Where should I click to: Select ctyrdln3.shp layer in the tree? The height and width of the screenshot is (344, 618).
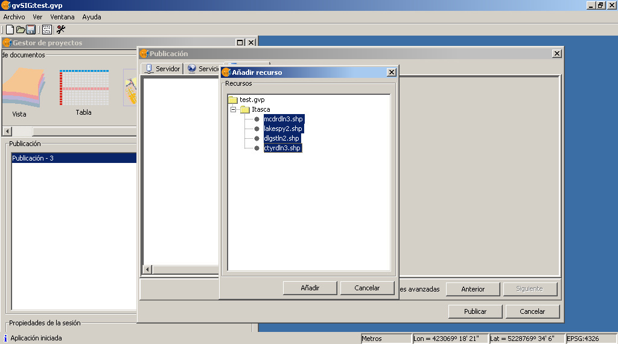point(282,148)
